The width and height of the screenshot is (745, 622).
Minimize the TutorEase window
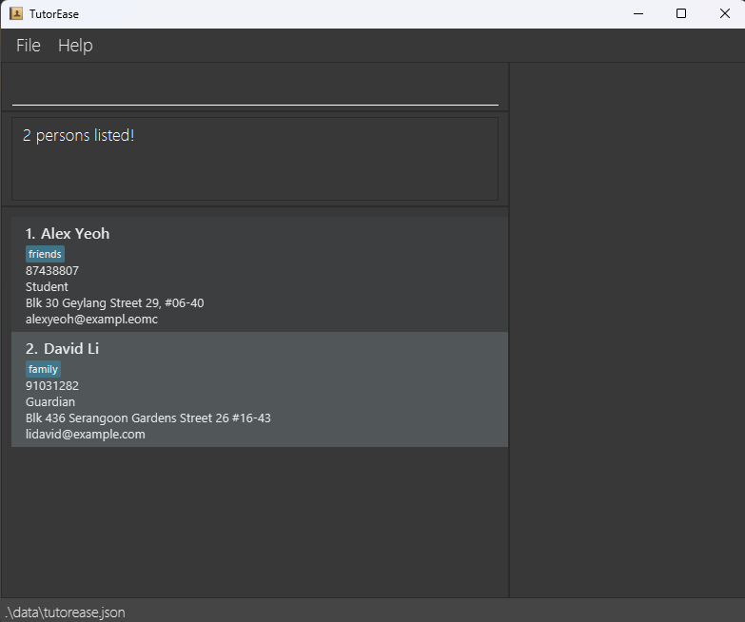(x=638, y=13)
